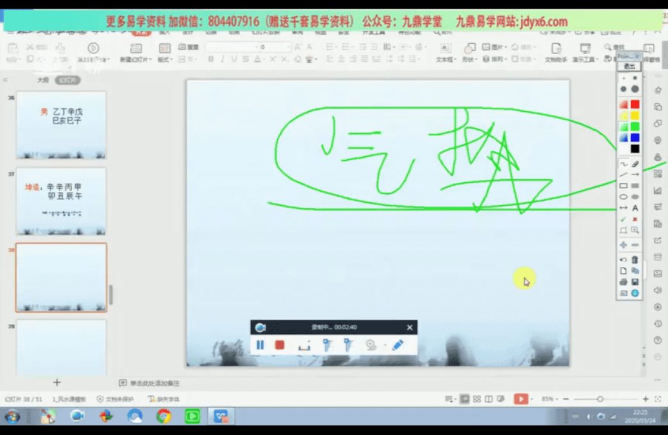668x435 pixels.
Task: Toggle reading view in status bar
Action: click(x=488, y=398)
